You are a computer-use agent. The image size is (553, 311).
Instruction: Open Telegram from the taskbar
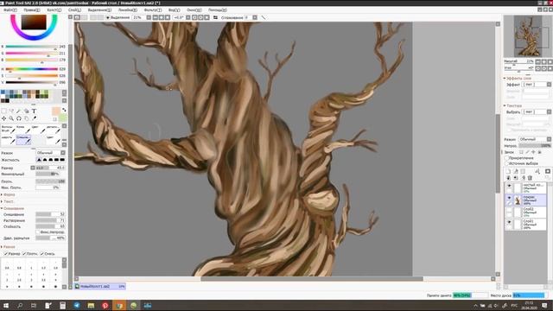pyautogui.click(x=77, y=305)
